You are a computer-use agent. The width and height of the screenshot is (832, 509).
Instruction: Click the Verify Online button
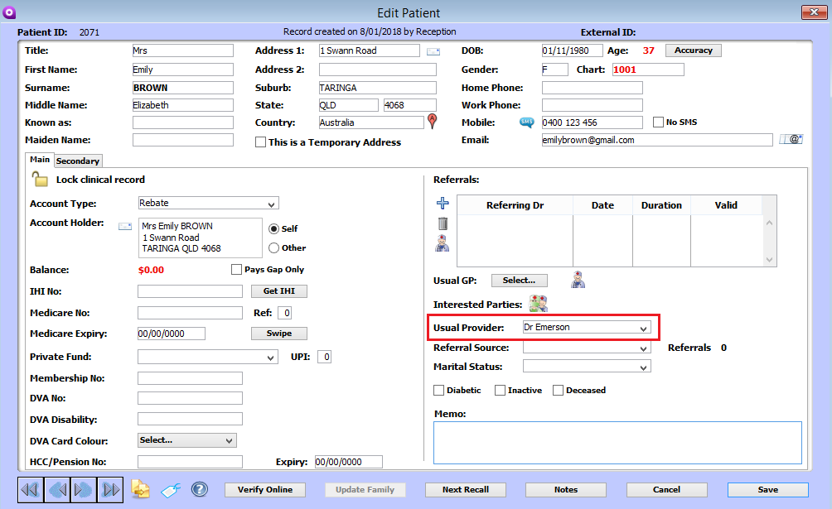coord(265,489)
